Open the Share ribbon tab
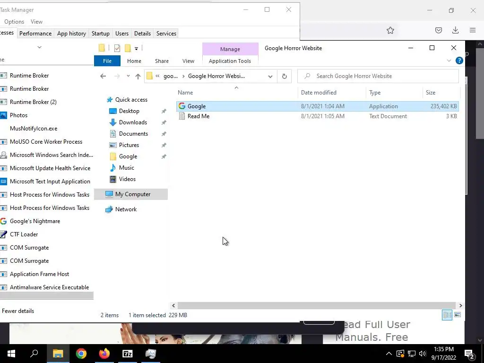The image size is (484, 363). (x=162, y=61)
